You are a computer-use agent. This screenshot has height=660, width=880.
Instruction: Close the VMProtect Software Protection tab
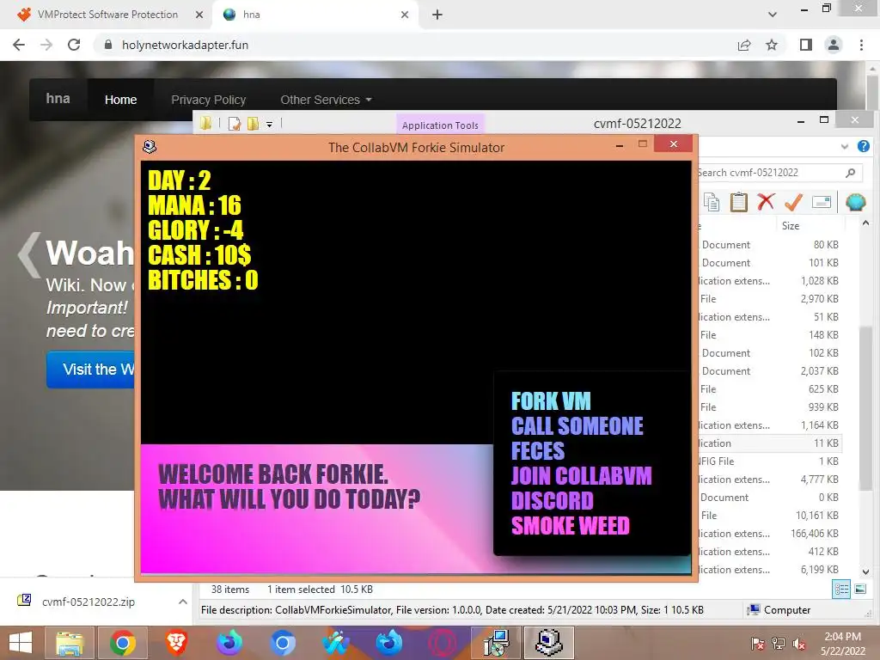(199, 15)
